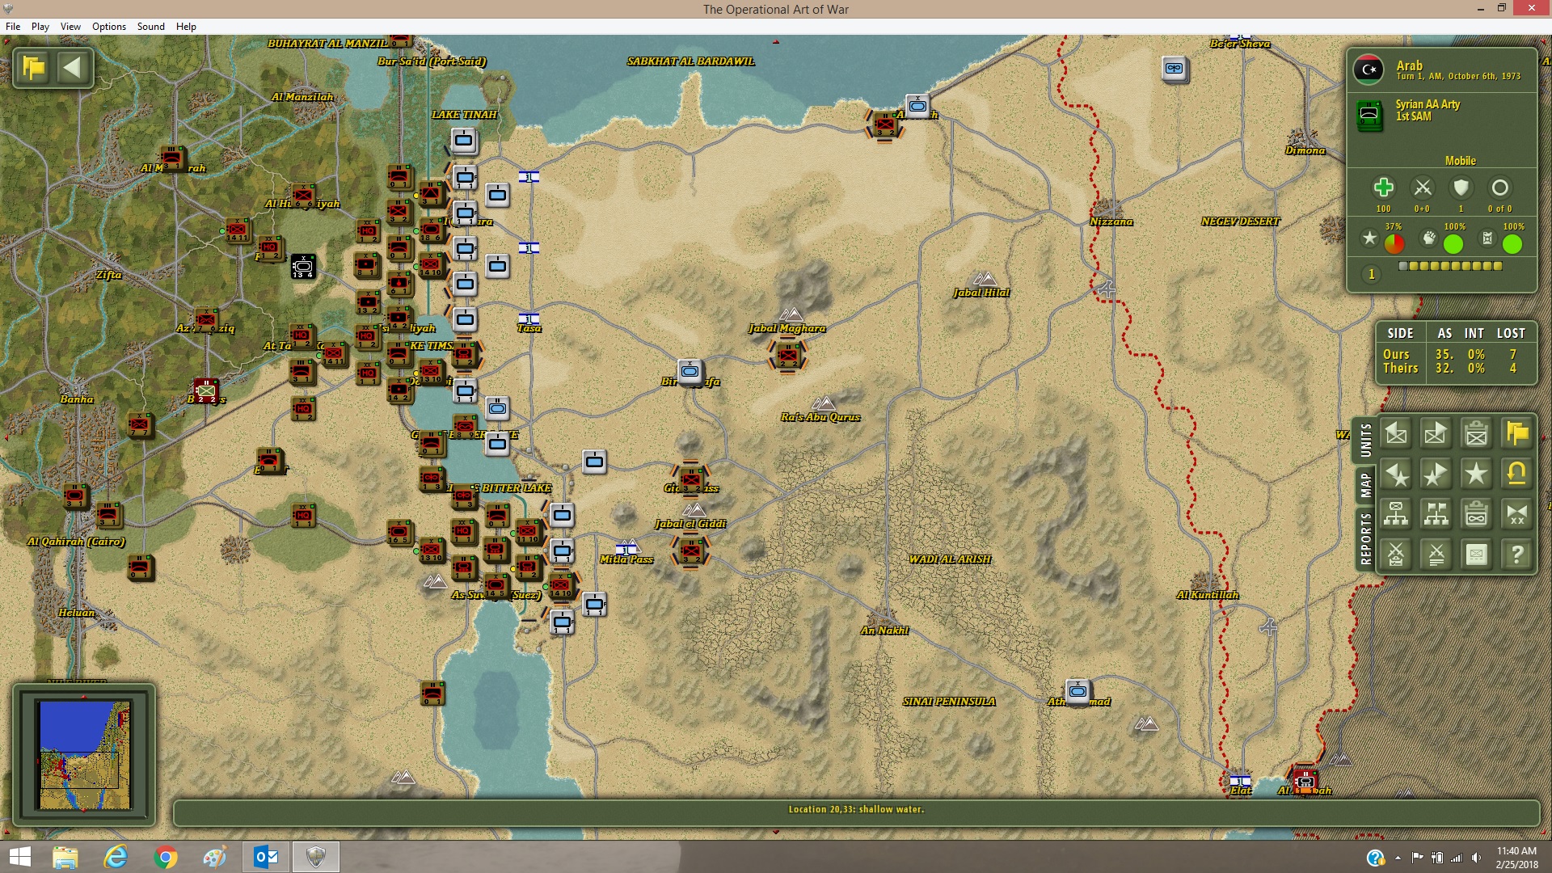Click the green Syrian AA Arty unit counter

click(x=1369, y=115)
